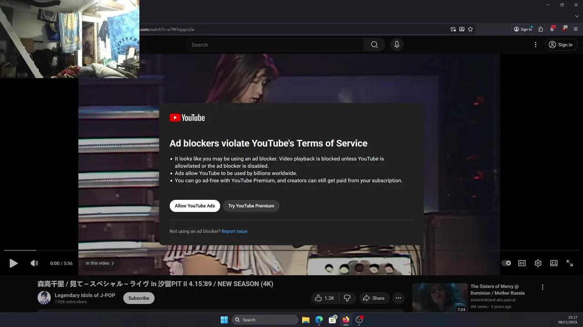Open the Report issue link
This screenshot has width=583, height=327.
pos(235,231)
